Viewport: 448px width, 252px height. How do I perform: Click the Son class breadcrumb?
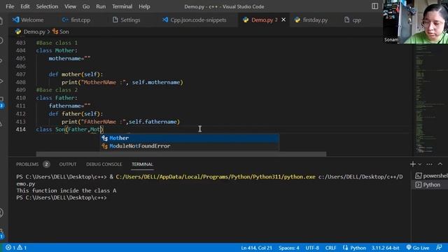(x=64, y=31)
